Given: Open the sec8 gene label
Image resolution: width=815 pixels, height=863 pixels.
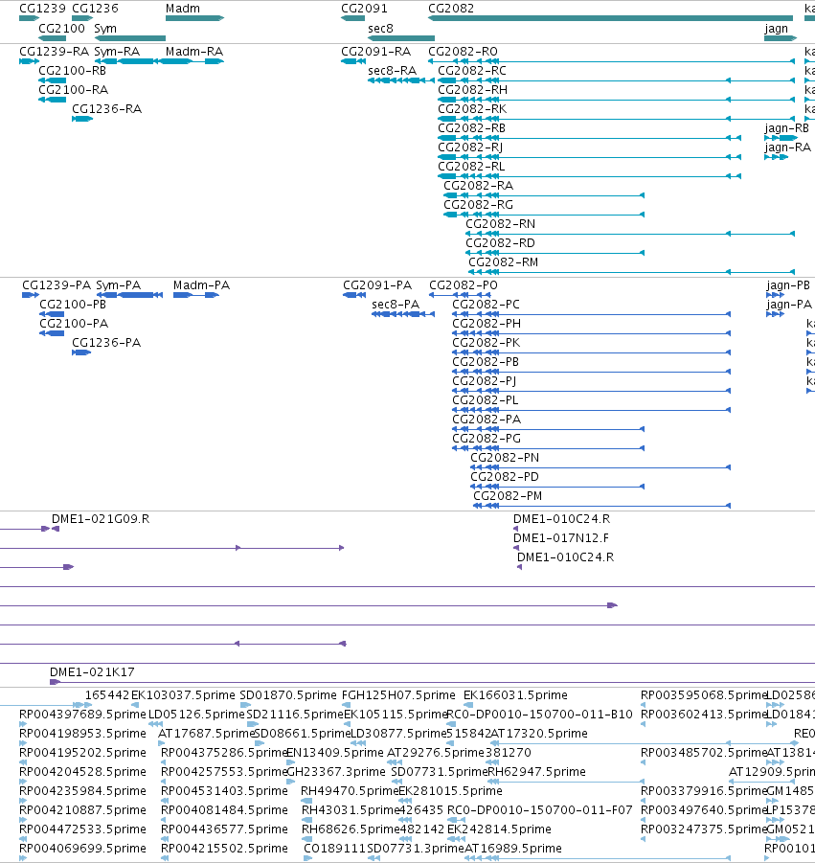Looking at the screenshot, I should coord(381,28).
